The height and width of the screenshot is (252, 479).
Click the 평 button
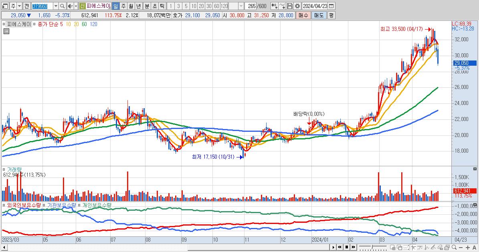tap(331, 15)
